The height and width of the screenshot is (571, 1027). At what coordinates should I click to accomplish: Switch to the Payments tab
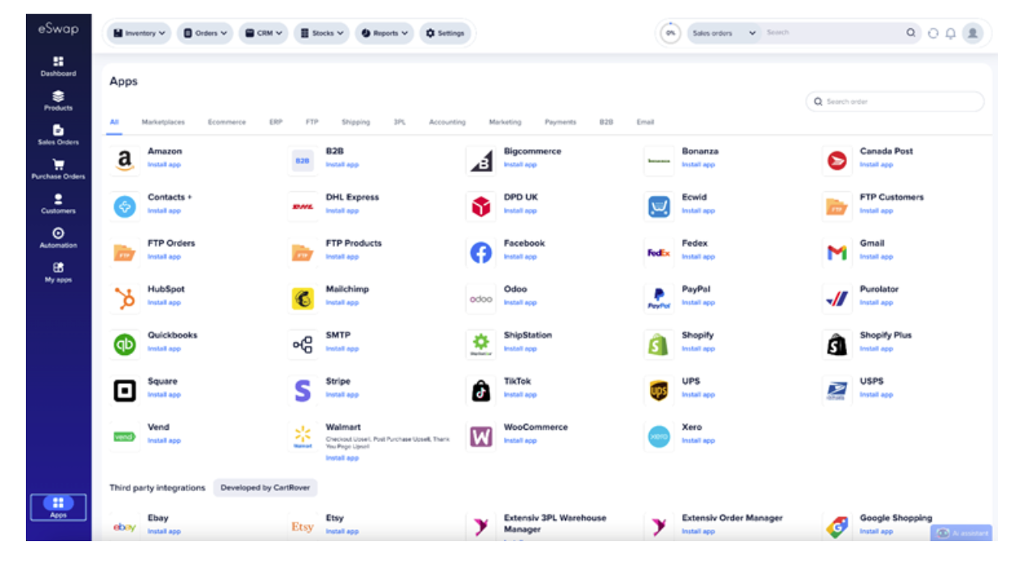point(560,122)
